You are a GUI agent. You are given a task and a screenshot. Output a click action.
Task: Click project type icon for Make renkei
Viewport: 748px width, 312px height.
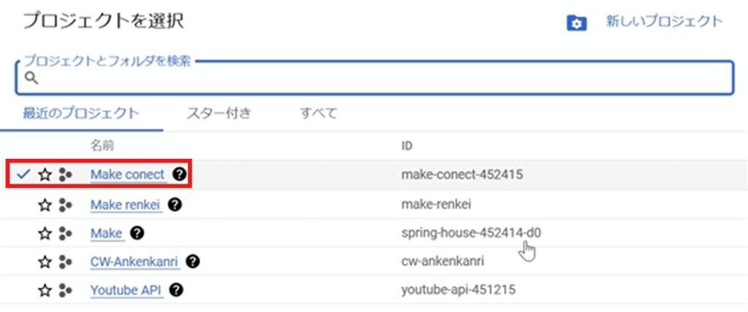tap(65, 205)
